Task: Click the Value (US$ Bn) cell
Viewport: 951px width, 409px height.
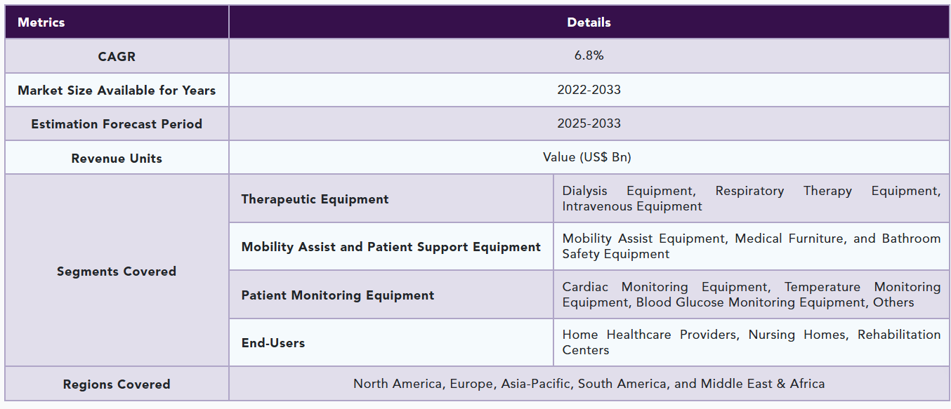Action: [x=589, y=157]
